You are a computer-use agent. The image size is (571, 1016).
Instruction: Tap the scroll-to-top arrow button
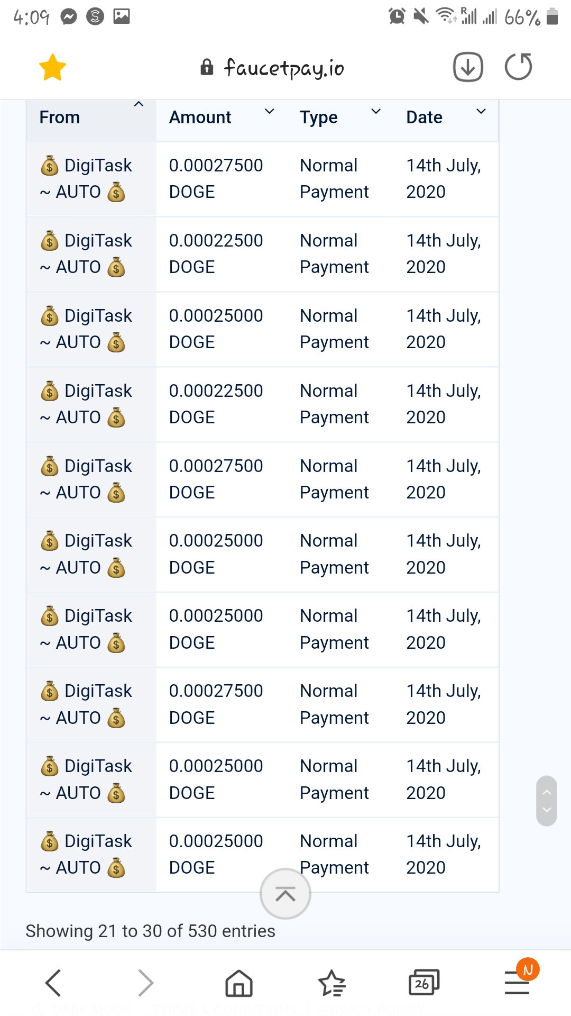pos(285,894)
